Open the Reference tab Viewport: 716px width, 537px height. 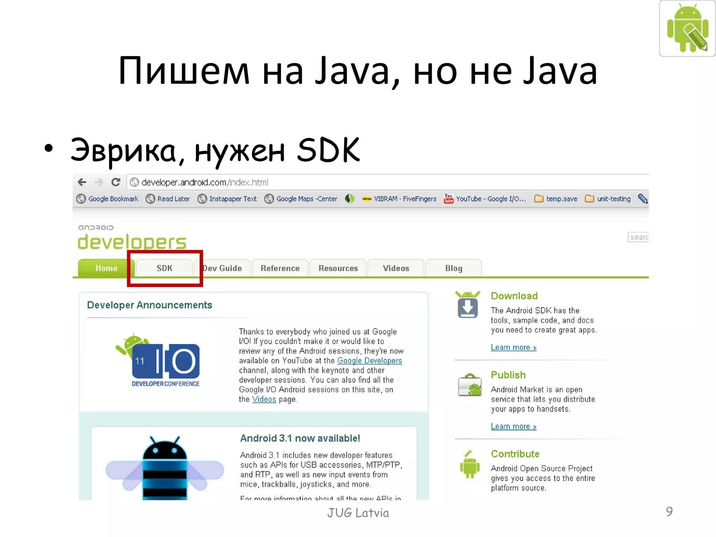pyautogui.click(x=280, y=268)
